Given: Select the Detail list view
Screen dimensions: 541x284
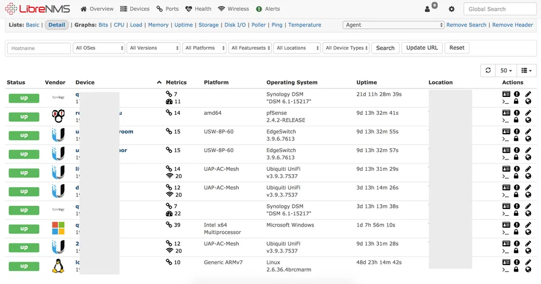Looking at the screenshot, I should [56, 25].
